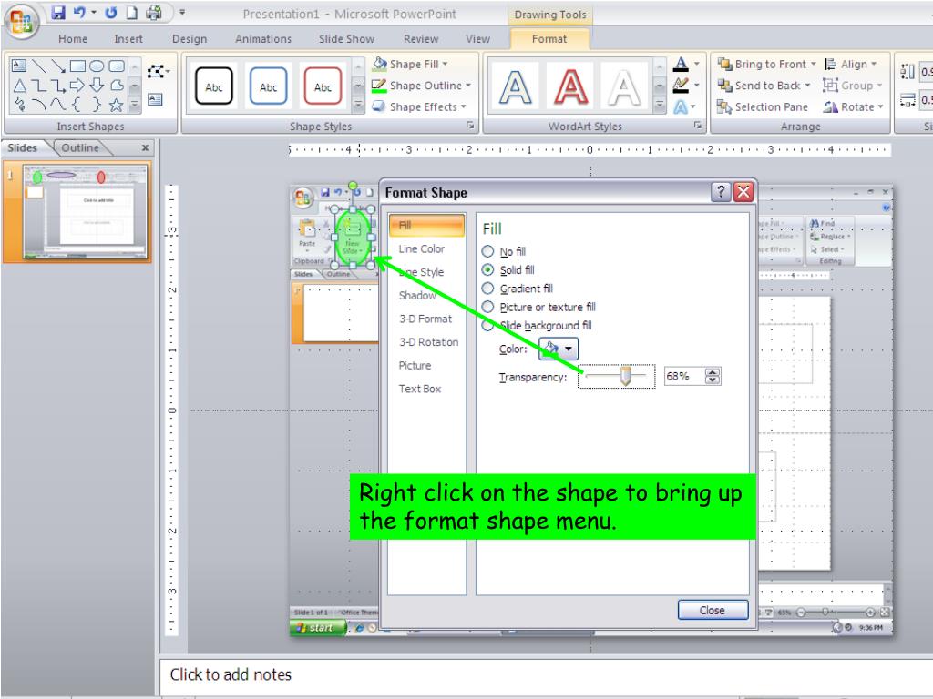Viewport: 933px width, 699px height.
Task: Click the Text Outline pen icon
Action: 682,86
